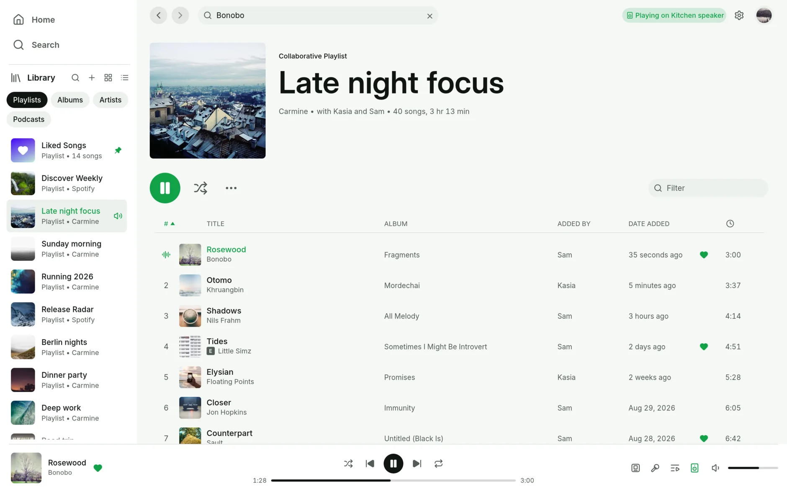
Task: Unlike the Tides track
Action: [704, 347]
